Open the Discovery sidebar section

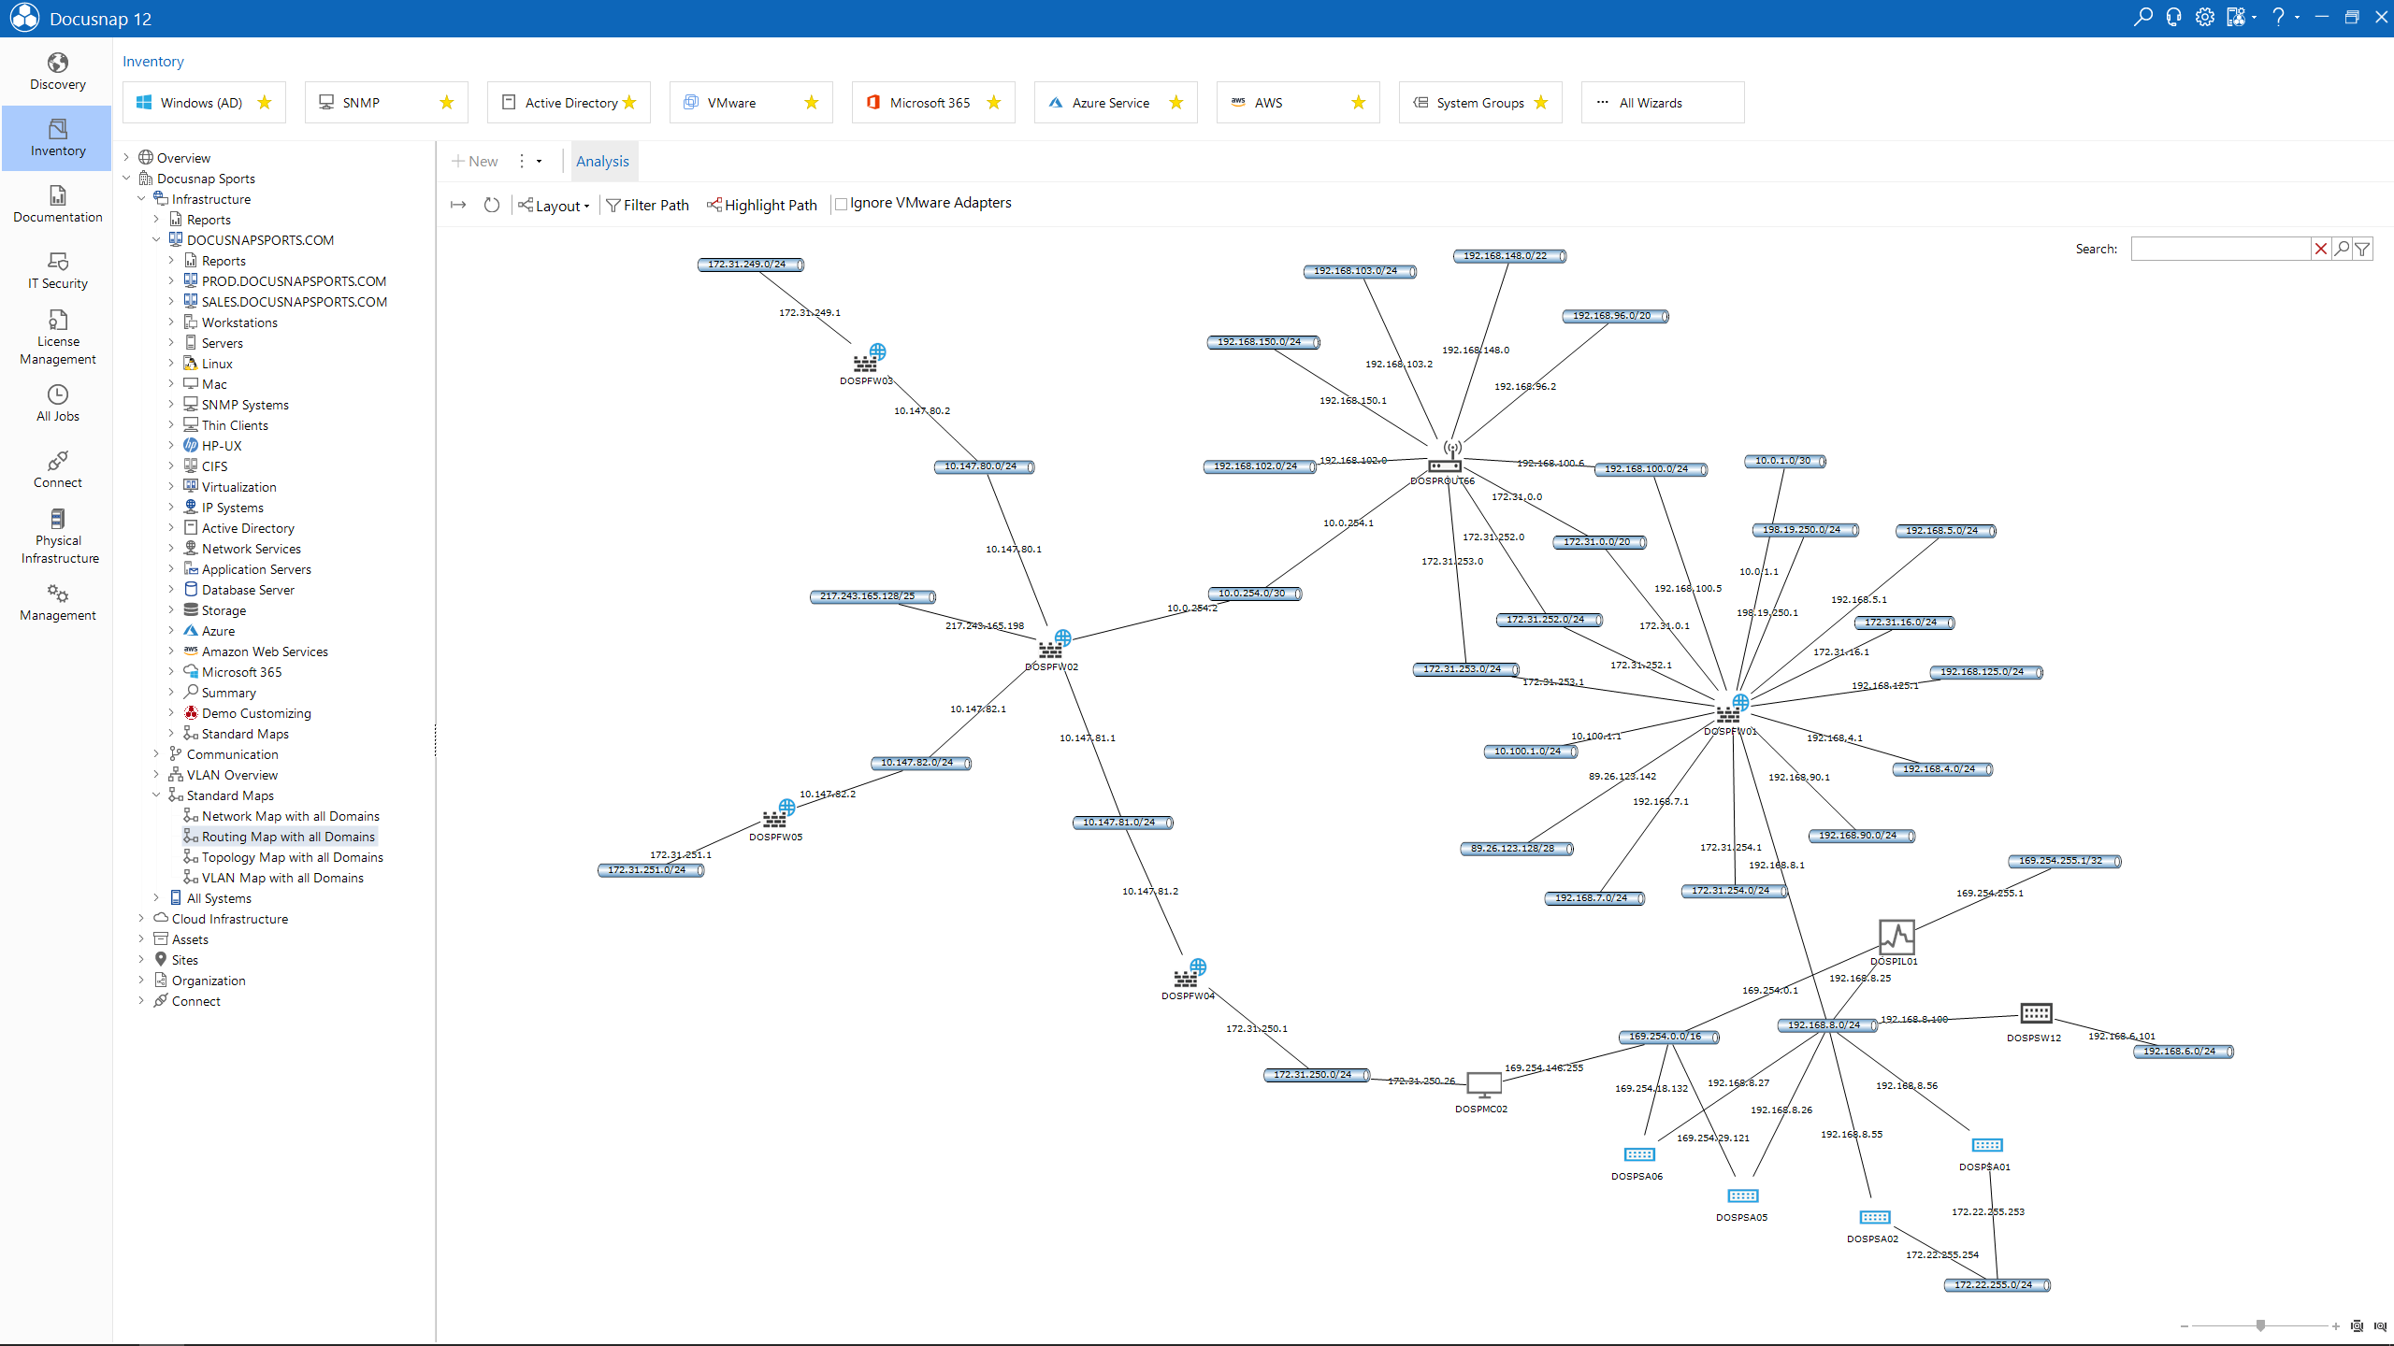point(57,71)
